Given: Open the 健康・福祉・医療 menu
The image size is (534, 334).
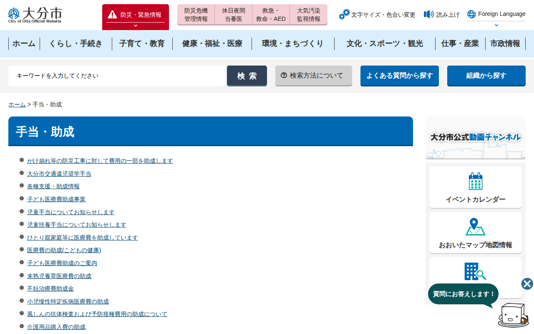Looking at the screenshot, I should [x=212, y=43].
